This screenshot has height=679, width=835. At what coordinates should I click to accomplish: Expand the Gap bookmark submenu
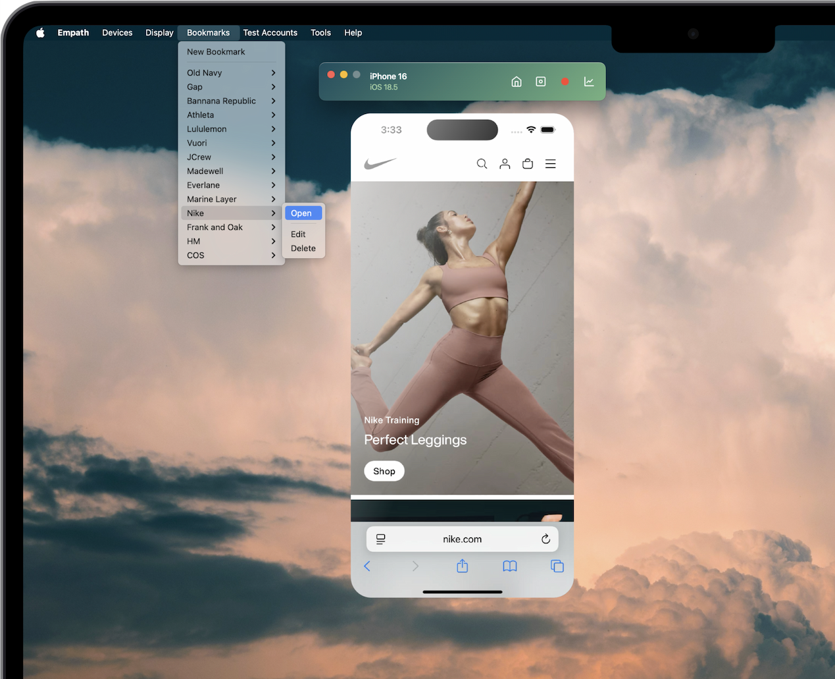pos(231,87)
